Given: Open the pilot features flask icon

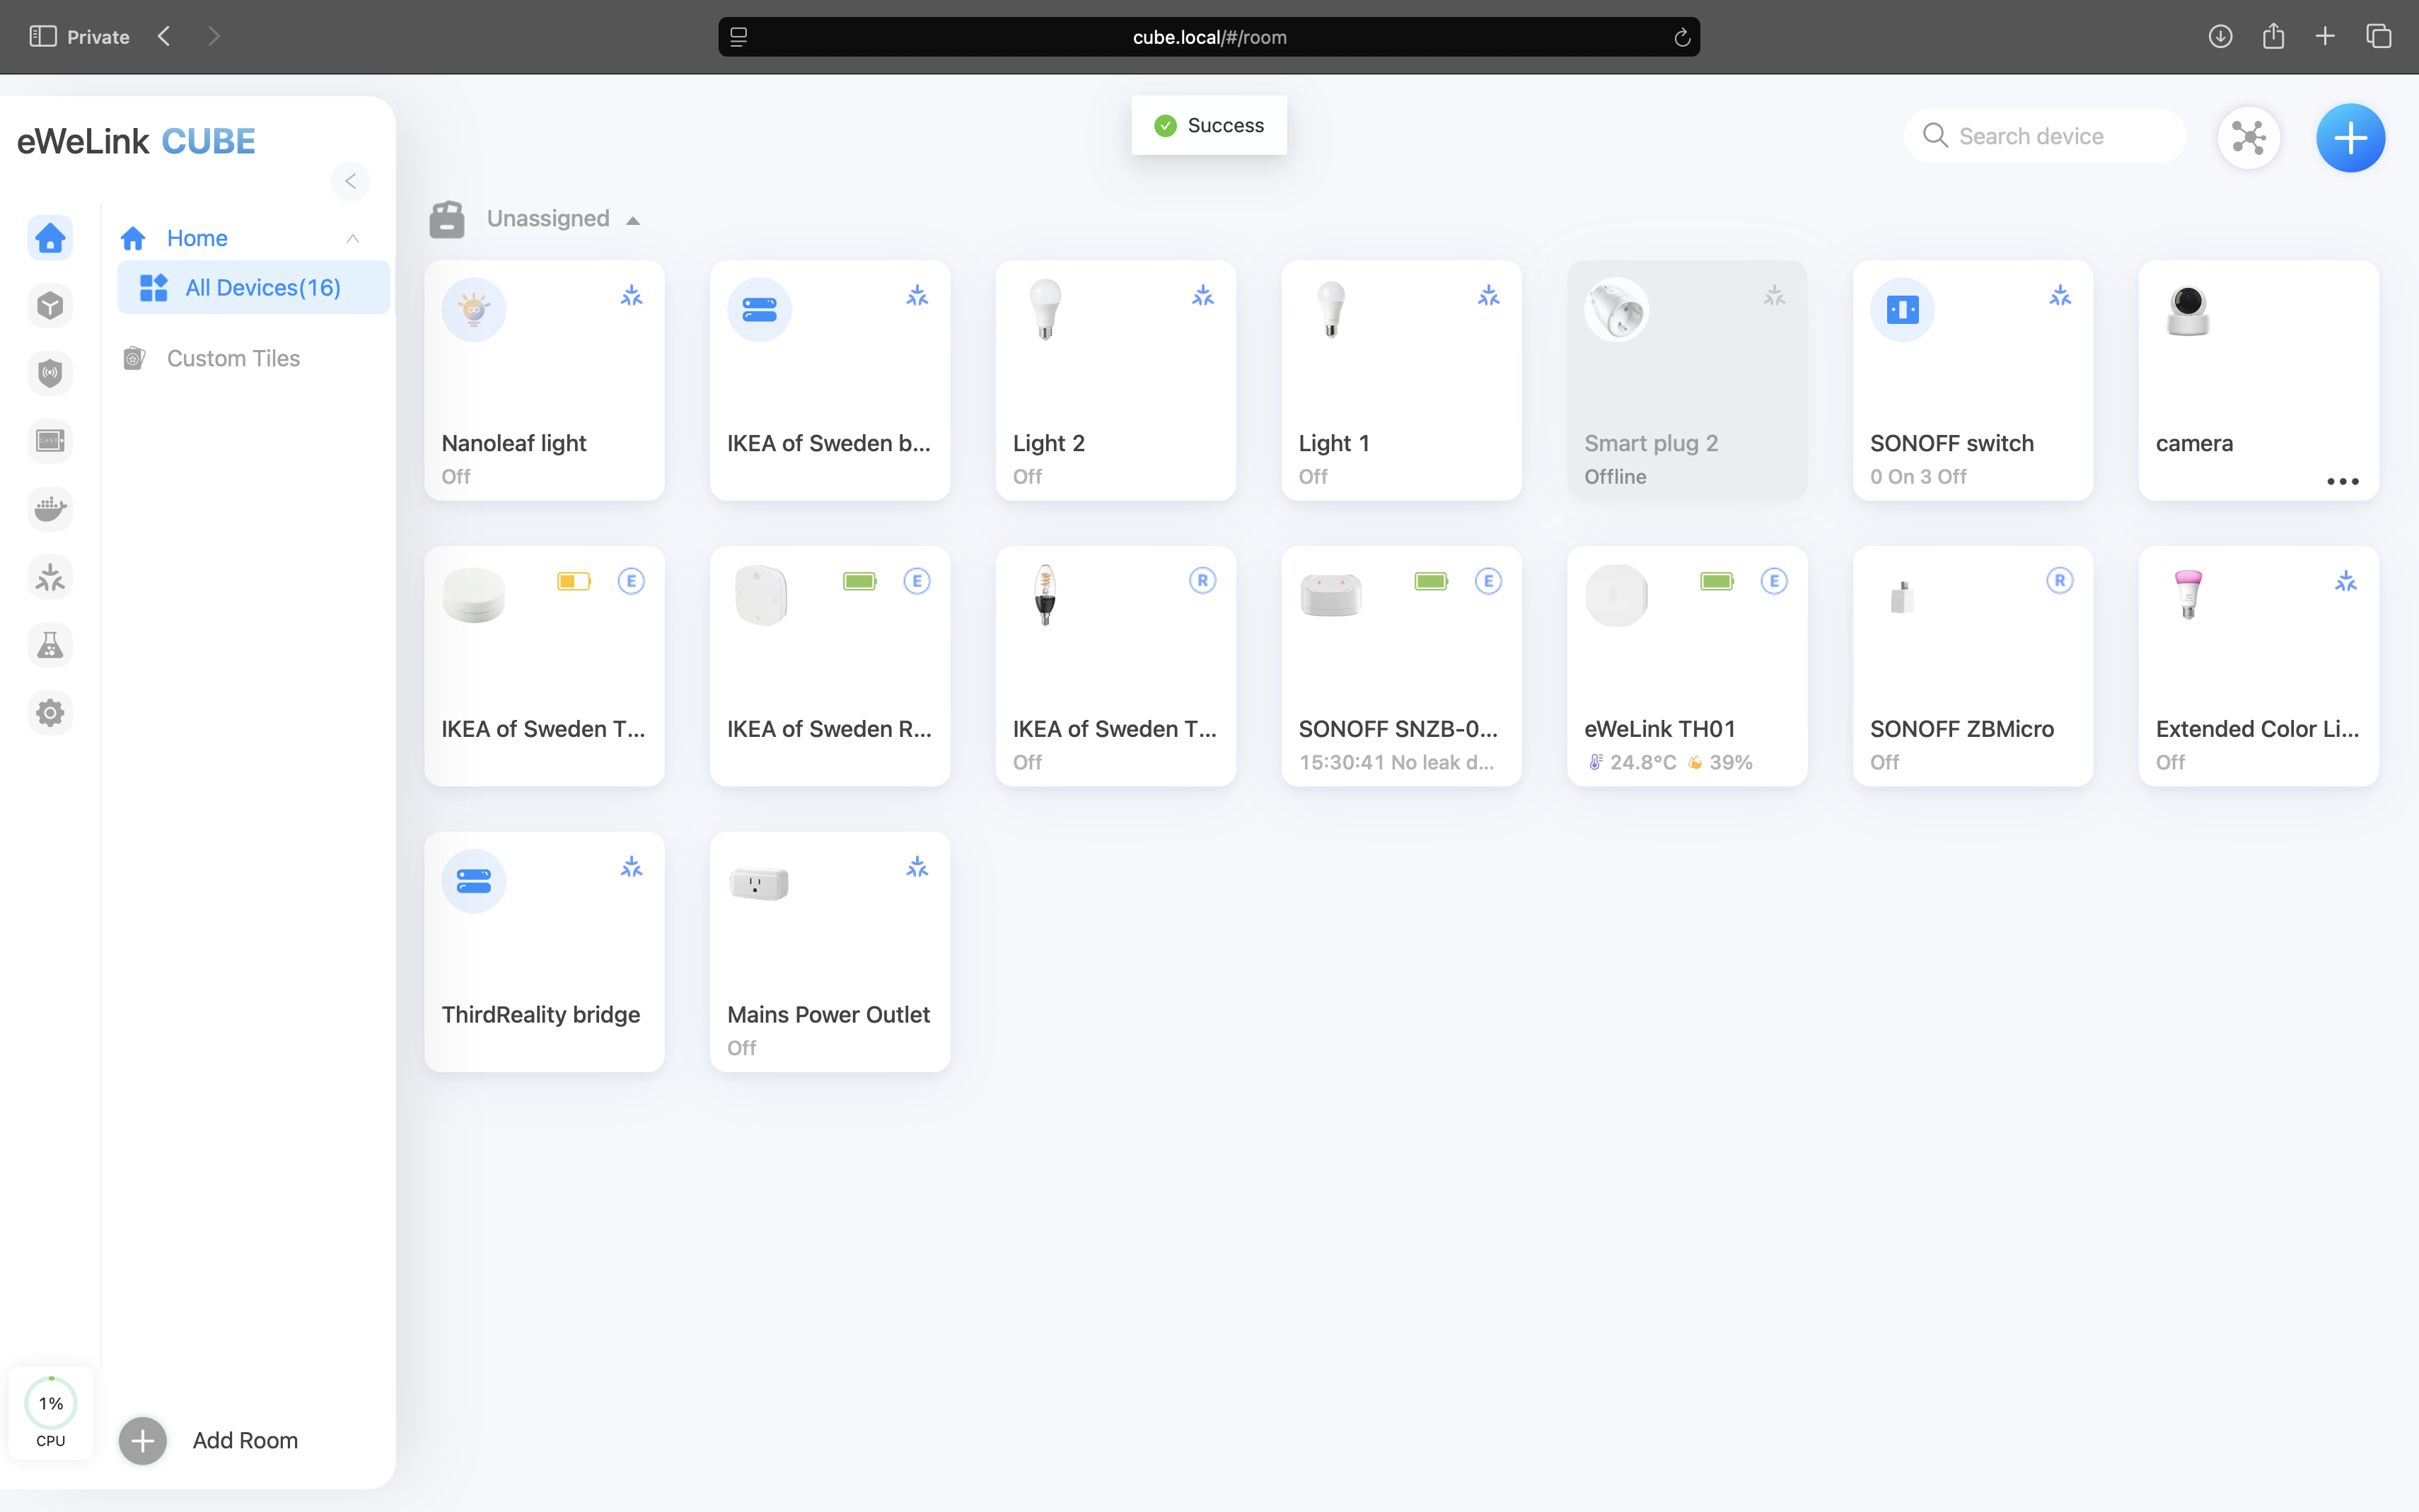Looking at the screenshot, I should click(50, 645).
